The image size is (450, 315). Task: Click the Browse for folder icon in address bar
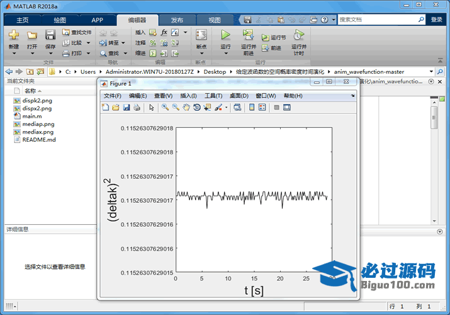pos(40,71)
